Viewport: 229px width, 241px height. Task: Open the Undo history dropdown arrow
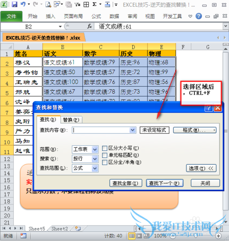tap(29, 4)
